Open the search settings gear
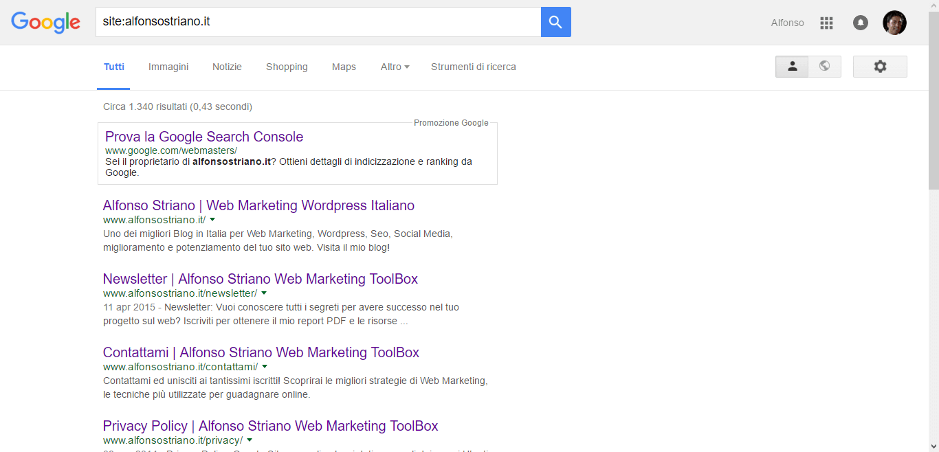Image resolution: width=939 pixels, height=452 pixels. click(880, 67)
